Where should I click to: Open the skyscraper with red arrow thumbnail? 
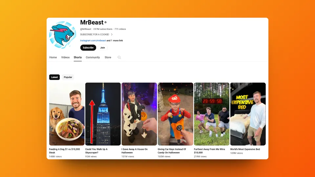coord(103,114)
